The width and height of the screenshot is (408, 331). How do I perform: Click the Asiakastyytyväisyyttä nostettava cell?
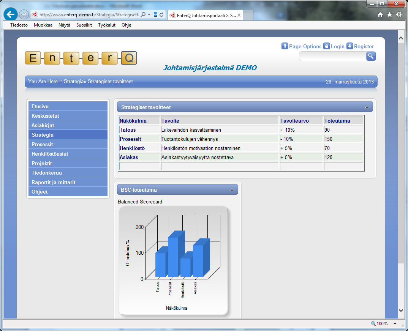[220, 157]
